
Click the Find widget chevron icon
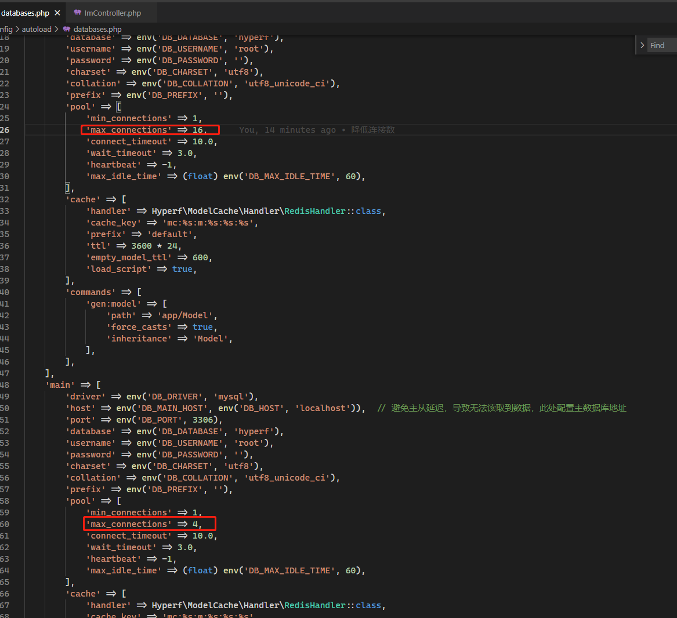point(642,45)
